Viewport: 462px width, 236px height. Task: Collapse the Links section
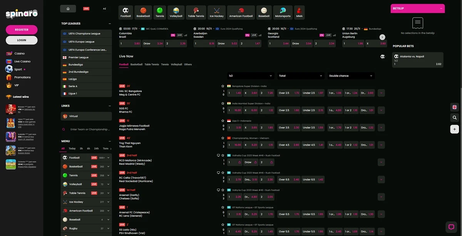(x=109, y=105)
